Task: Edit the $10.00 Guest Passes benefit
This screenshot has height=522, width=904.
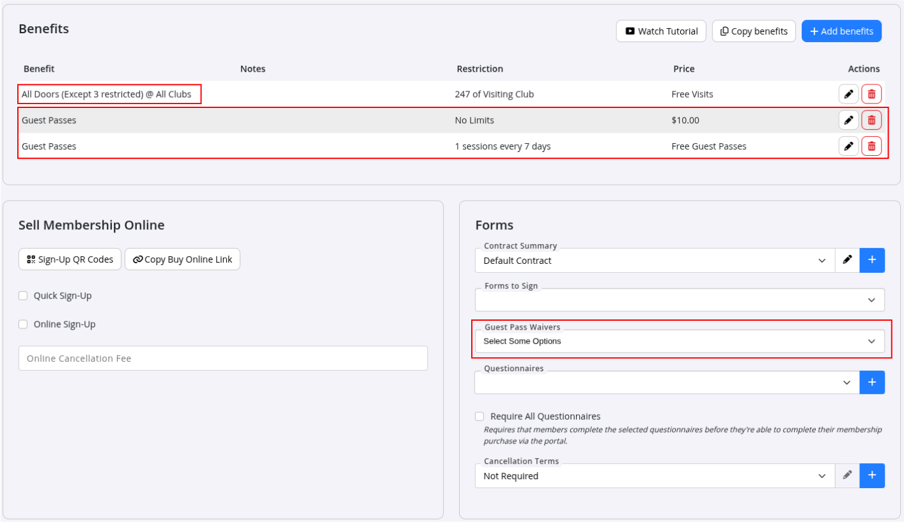Action: click(x=848, y=120)
